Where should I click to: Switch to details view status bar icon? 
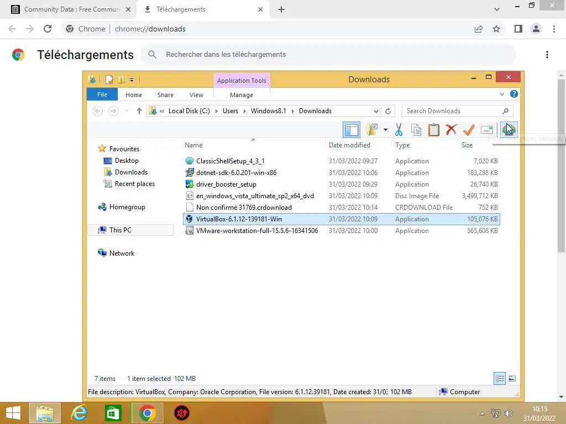pos(500,378)
